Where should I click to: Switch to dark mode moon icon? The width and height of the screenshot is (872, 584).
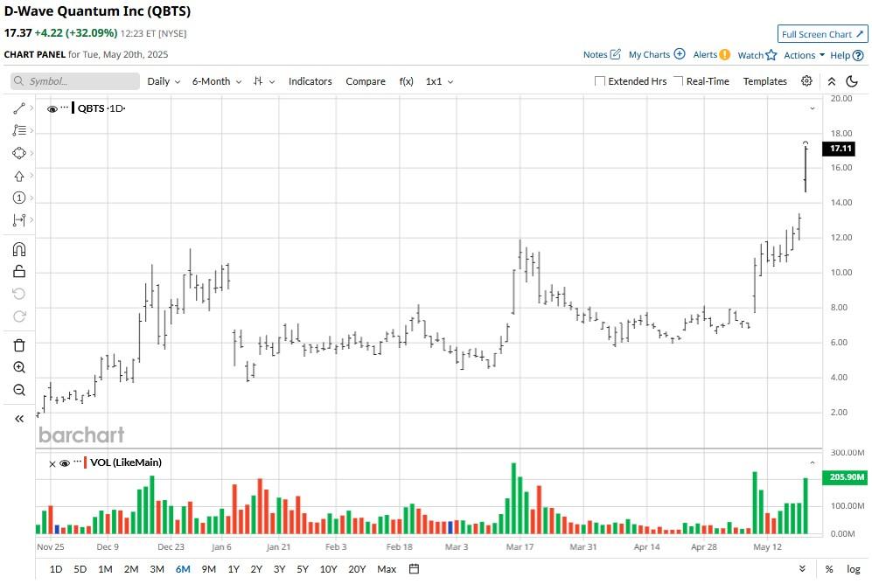tap(851, 81)
